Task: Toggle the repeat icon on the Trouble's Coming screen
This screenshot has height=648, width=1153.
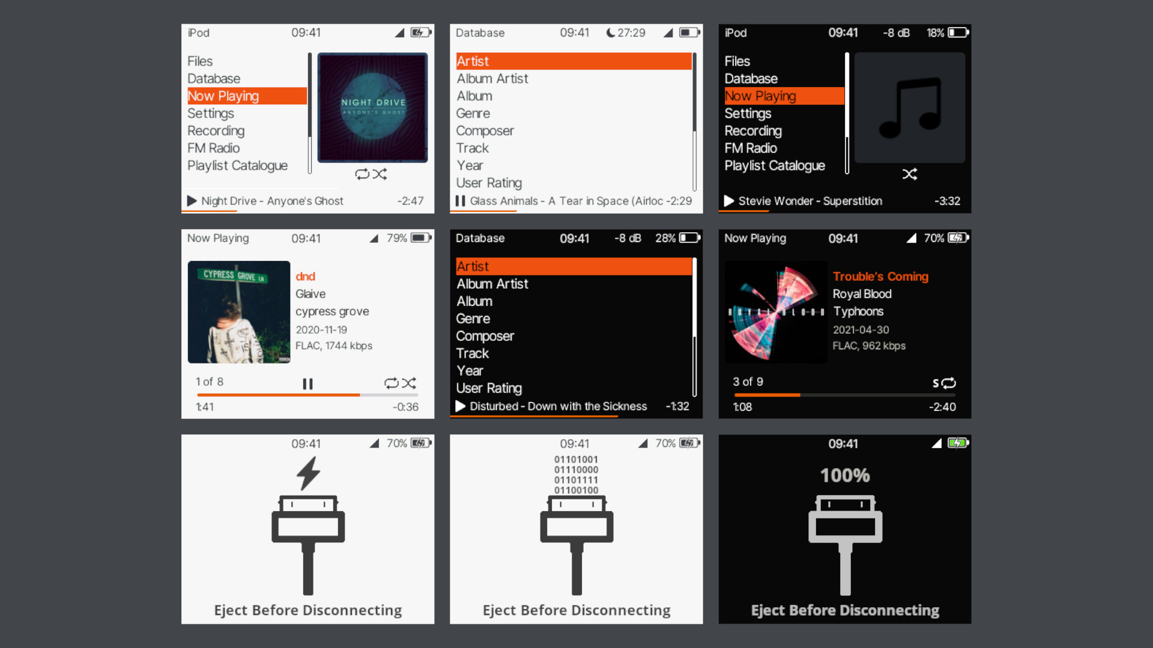Action: pyautogui.click(x=949, y=383)
